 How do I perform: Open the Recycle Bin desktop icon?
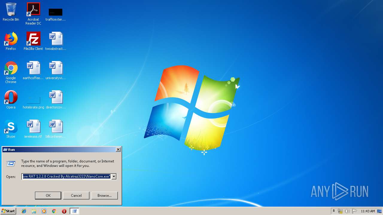click(x=11, y=12)
